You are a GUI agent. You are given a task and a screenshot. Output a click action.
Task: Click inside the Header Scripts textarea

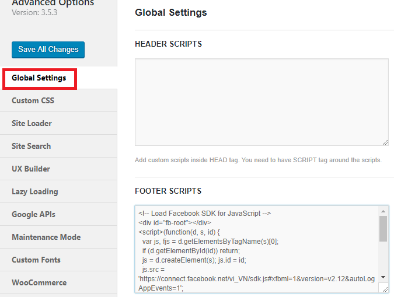click(x=261, y=102)
